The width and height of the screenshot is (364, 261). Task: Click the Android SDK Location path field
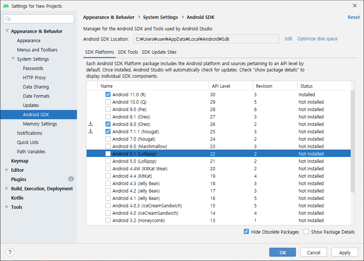(206, 39)
